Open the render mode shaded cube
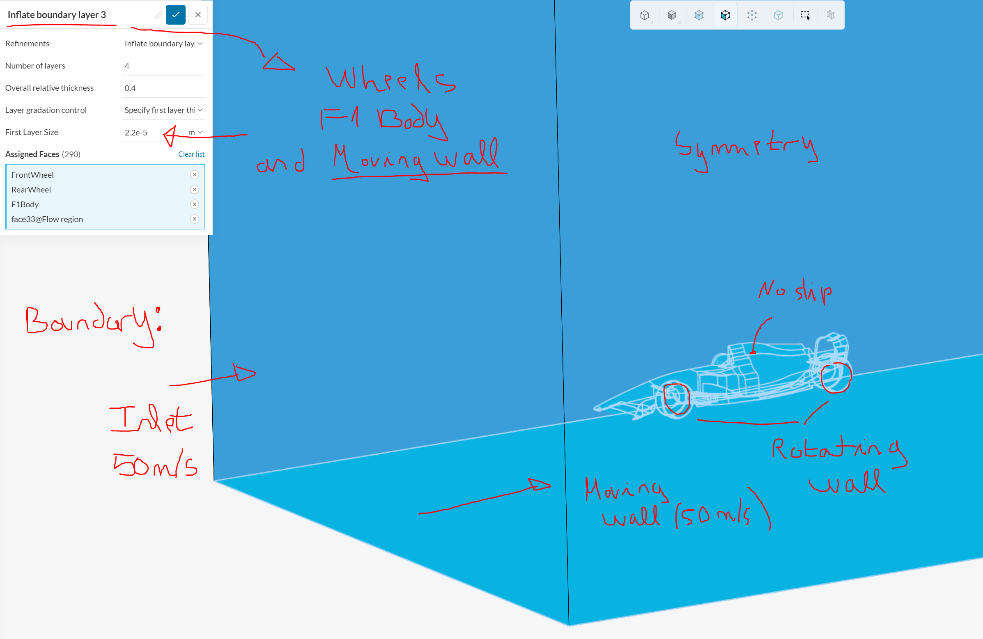The image size is (983, 639). click(x=672, y=15)
